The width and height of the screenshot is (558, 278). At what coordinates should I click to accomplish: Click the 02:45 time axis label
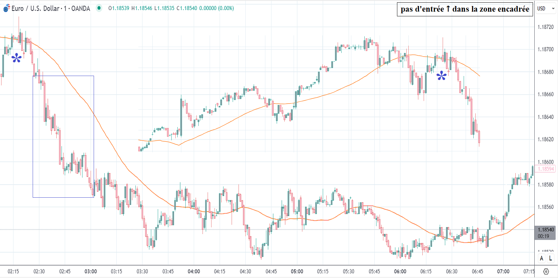(65, 271)
